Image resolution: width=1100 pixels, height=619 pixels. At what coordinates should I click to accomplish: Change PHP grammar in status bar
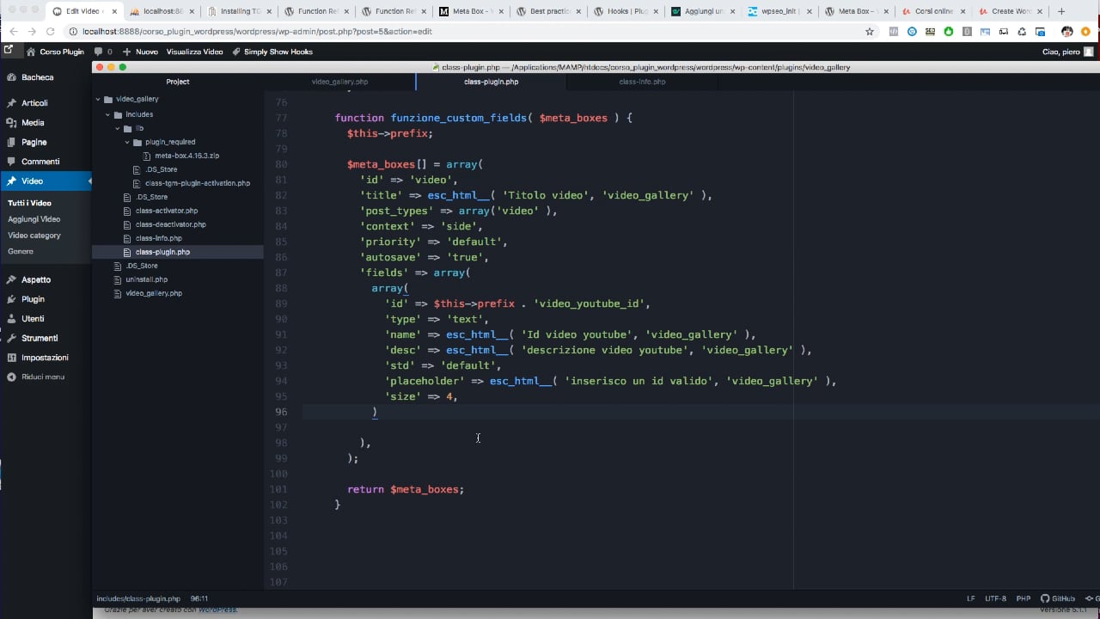pyautogui.click(x=1024, y=598)
